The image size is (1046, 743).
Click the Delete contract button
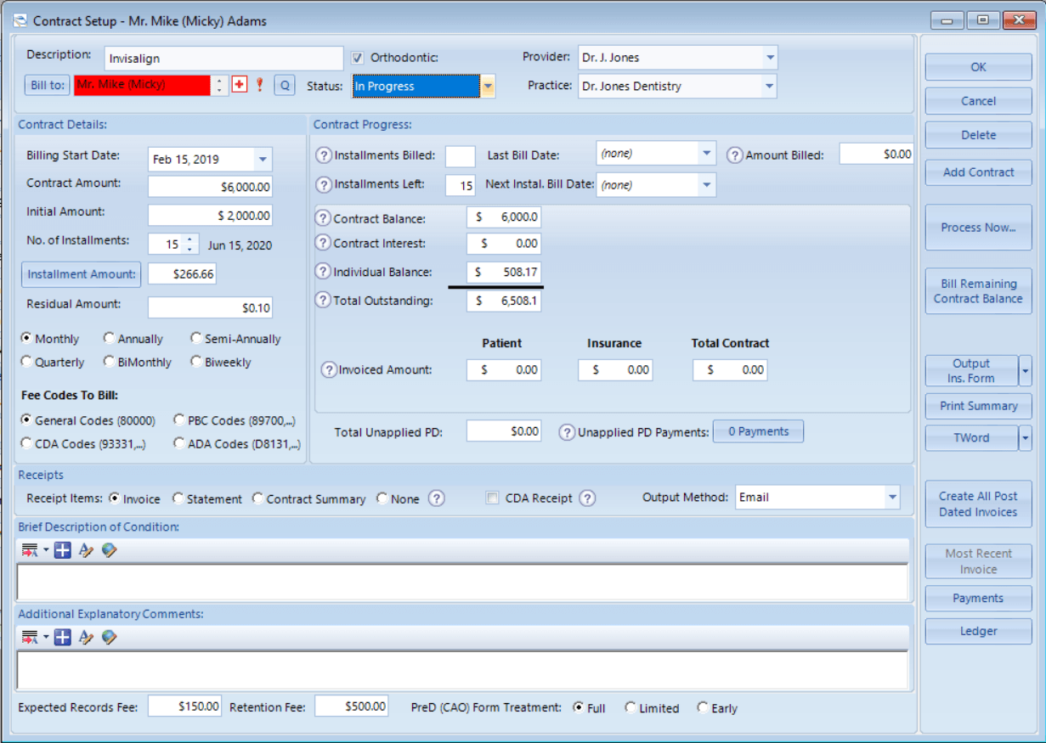[978, 135]
